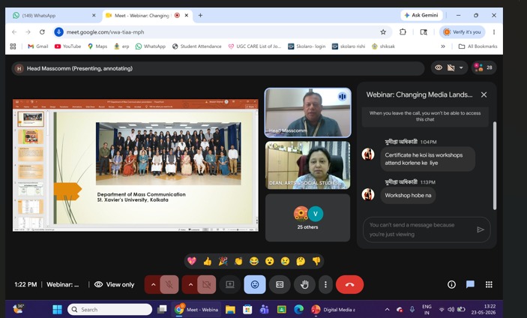The height and width of the screenshot is (318, 527).
Task: Open Chrome three-dot menu
Action: click(494, 32)
